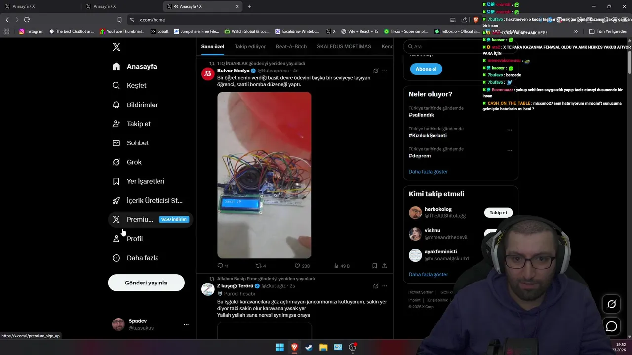Viewport: 632px width, 355px height.
Task: Switch to Sana özel tab
Action: [x=213, y=46]
